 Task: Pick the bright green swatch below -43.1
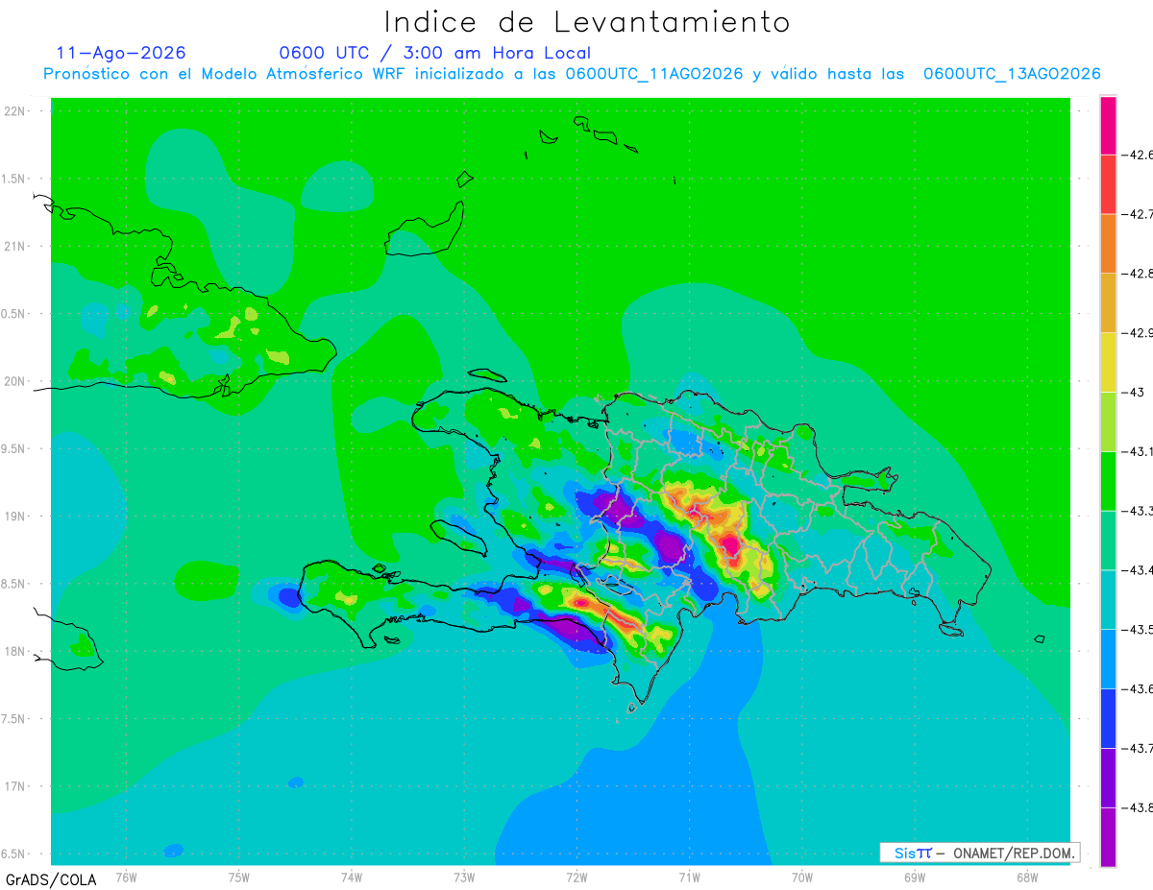pos(1108,482)
